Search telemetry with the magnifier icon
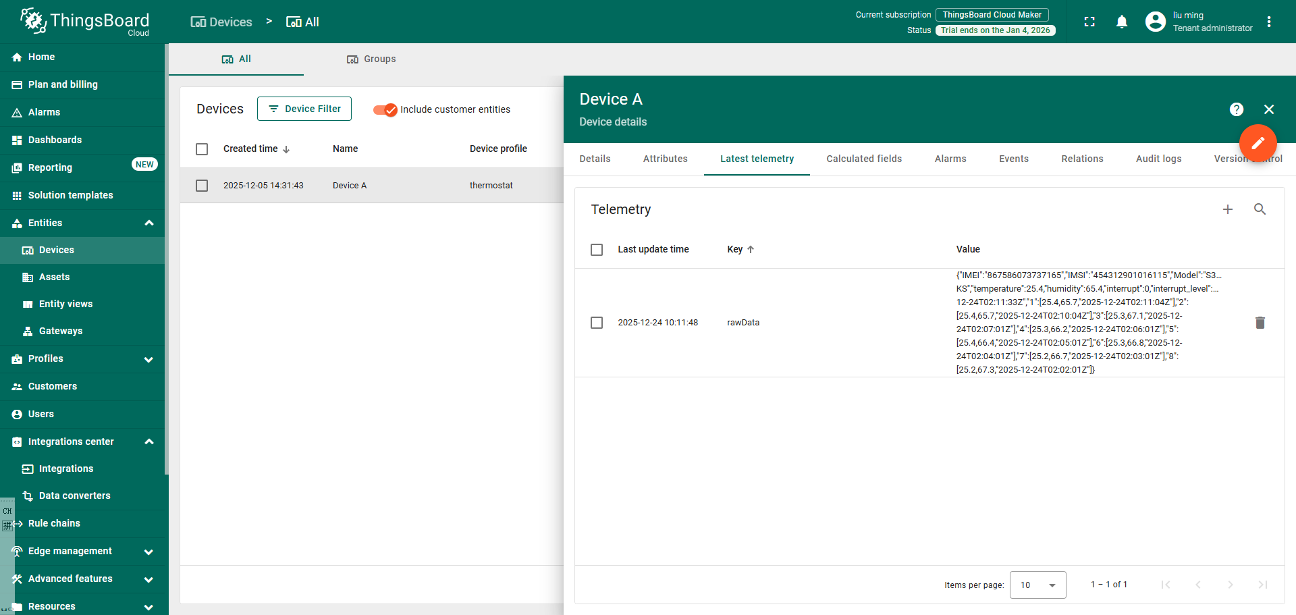Viewport: 1296px width, 615px height. click(1260, 209)
